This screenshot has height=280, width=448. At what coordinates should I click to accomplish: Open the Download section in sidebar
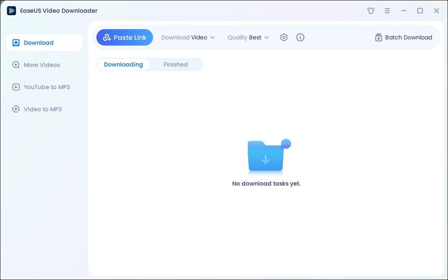click(39, 43)
